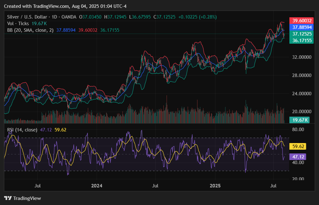Click the purple 47.12 RSI axis label
The image size is (319, 205).
point(298,157)
